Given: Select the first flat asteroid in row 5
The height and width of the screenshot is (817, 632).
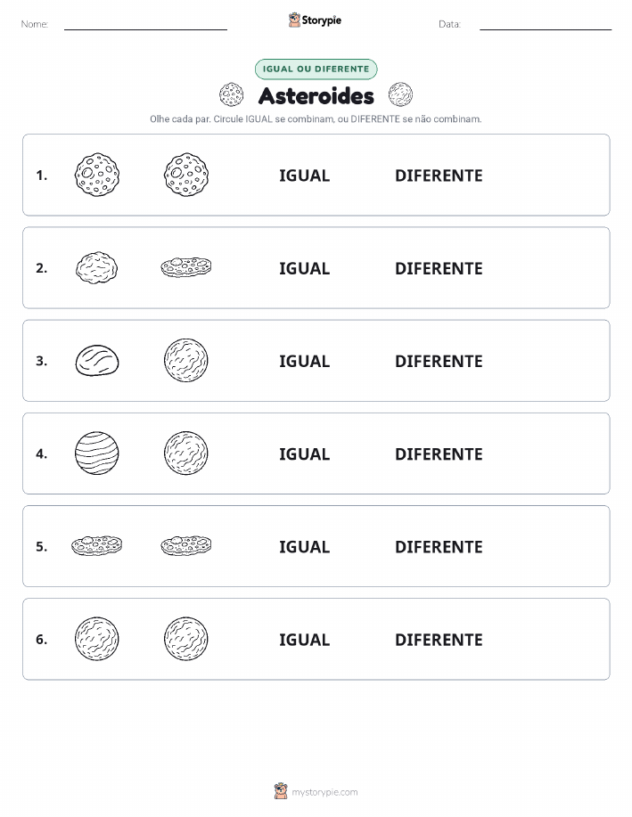Looking at the screenshot, I should click(97, 545).
